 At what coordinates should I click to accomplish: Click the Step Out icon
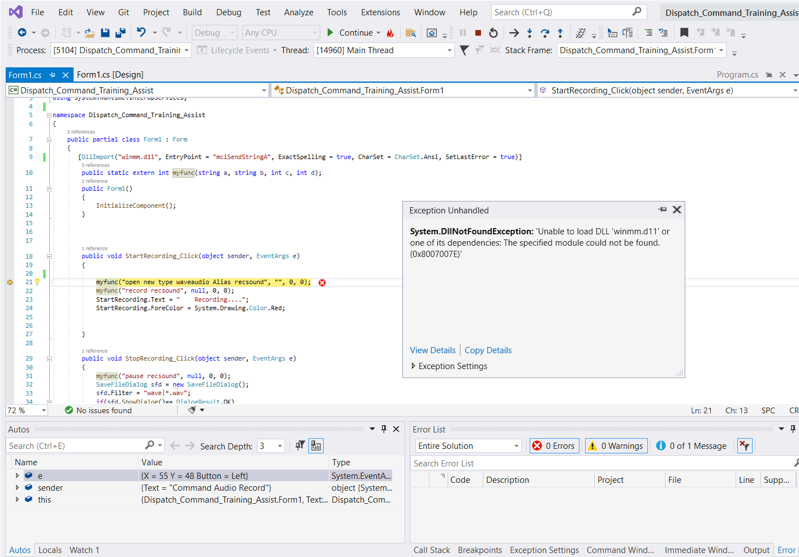pyautogui.click(x=560, y=33)
